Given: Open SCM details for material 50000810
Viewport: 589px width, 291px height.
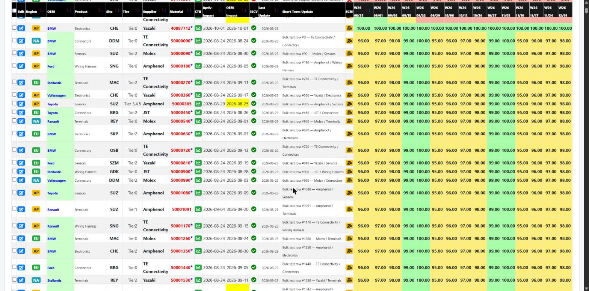Looking at the screenshot, I should coord(349,163).
